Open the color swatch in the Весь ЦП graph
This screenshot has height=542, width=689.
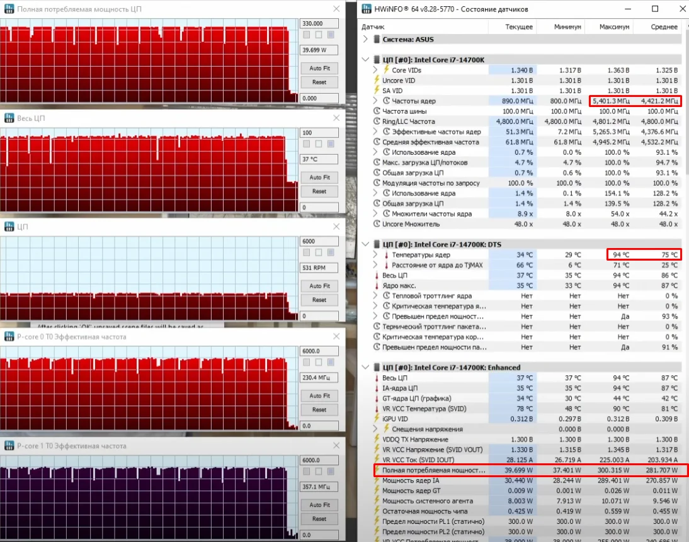pyautogui.click(x=331, y=144)
